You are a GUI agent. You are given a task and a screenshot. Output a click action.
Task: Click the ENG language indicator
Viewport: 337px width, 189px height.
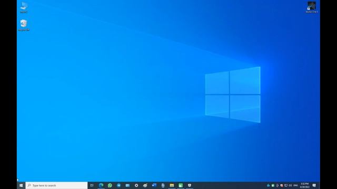296,185
